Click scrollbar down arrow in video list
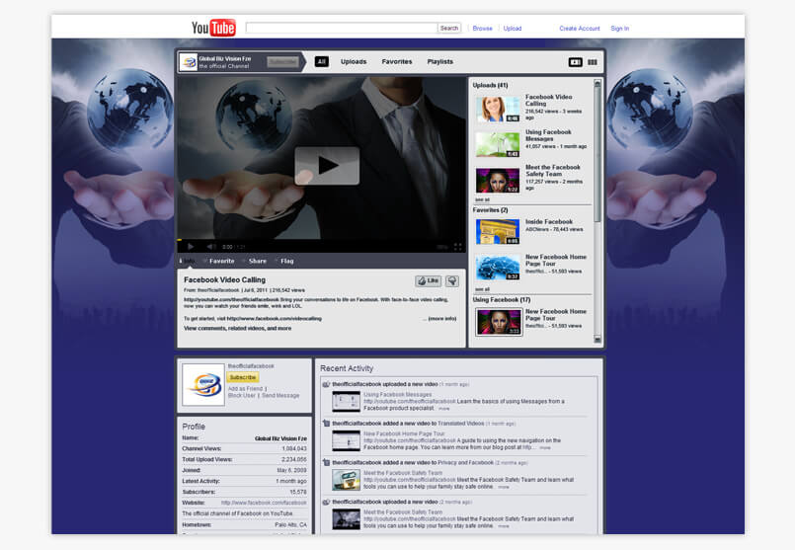795x550 pixels. 597,340
